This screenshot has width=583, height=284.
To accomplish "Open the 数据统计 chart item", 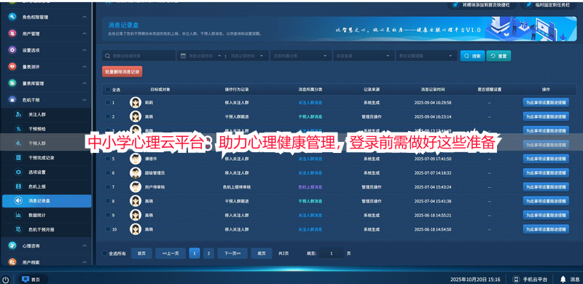I will pos(37,215).
